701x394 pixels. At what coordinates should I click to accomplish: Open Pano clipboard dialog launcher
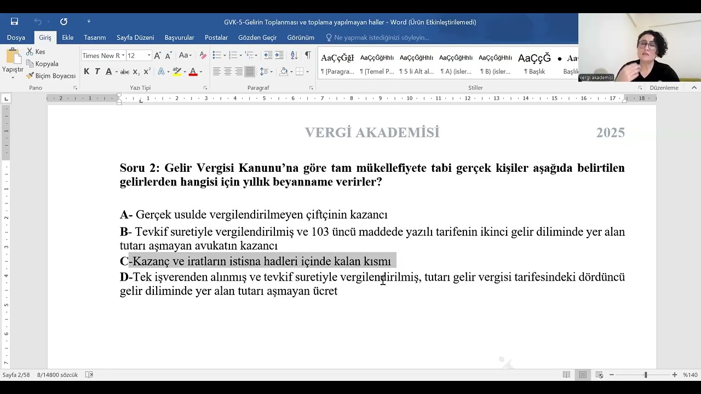coord(75,88)
